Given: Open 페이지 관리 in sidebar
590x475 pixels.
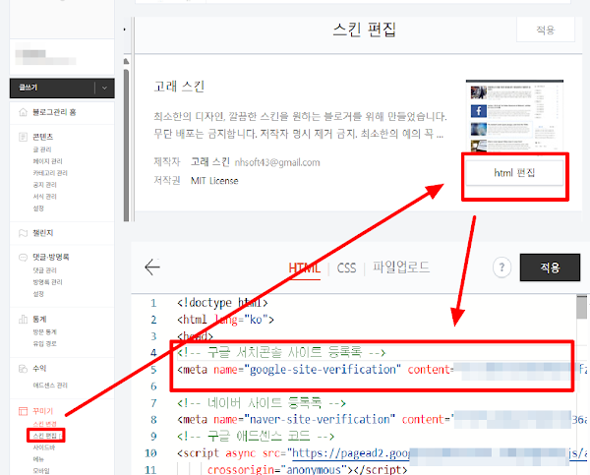Looking at the screenshot, I should click(x=47, y=161).
